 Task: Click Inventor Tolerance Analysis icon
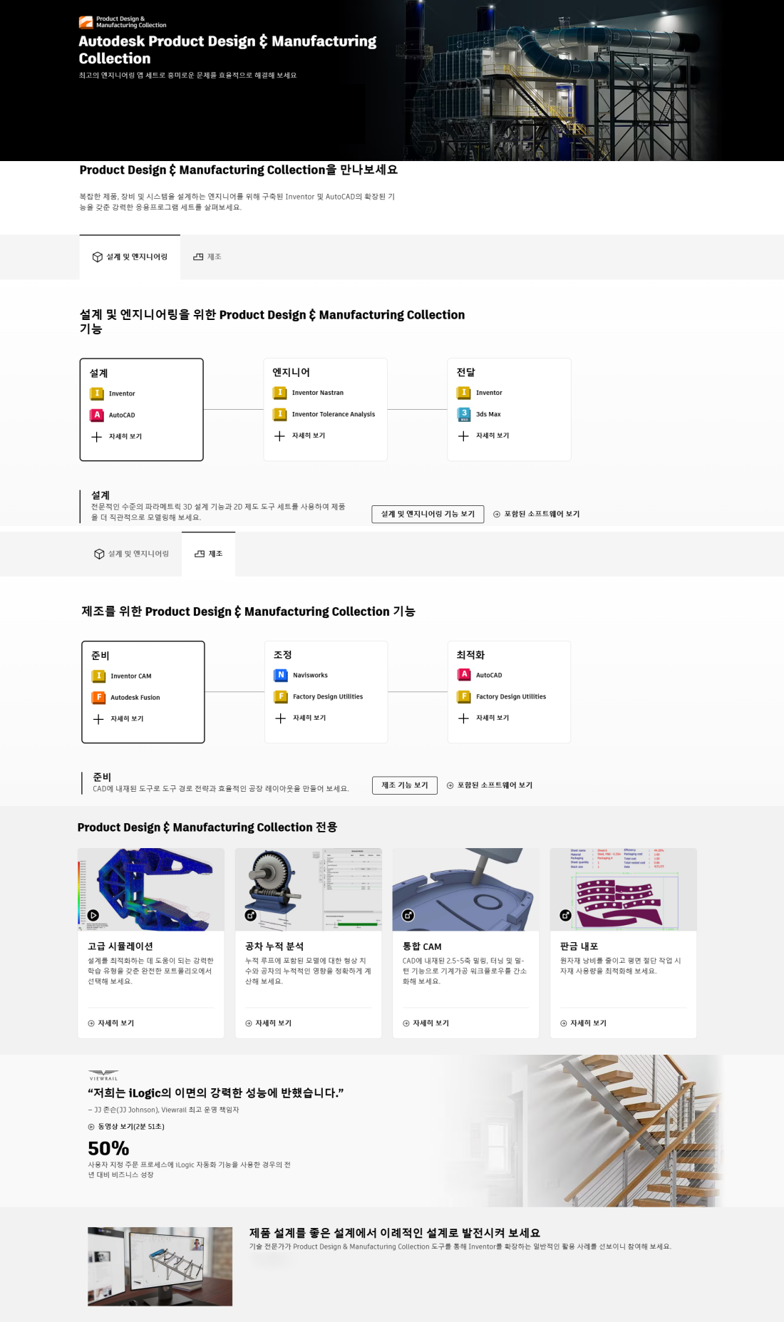click(280, 414)
